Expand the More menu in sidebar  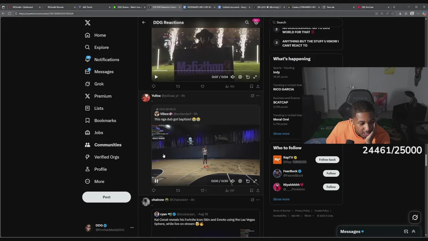pos(95,181)
